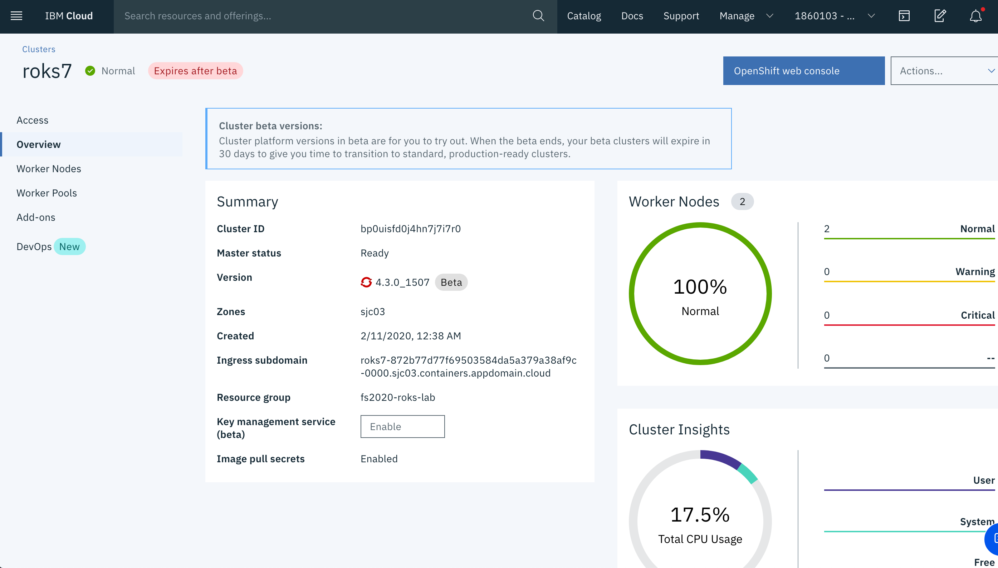Click the worker nodes count badge 2
Image resolution: width=998 pixels, height=568 pixels.
(742, 202)
